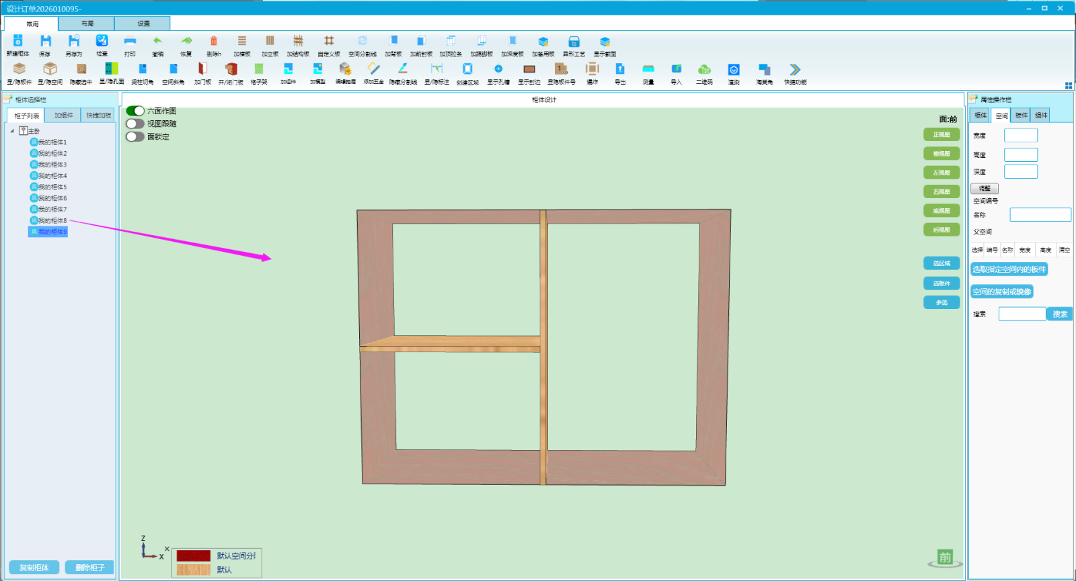
Task: Click the 加横板 (add horizontal board) icon
Action: pyautogui.click(x=242, y=42)
